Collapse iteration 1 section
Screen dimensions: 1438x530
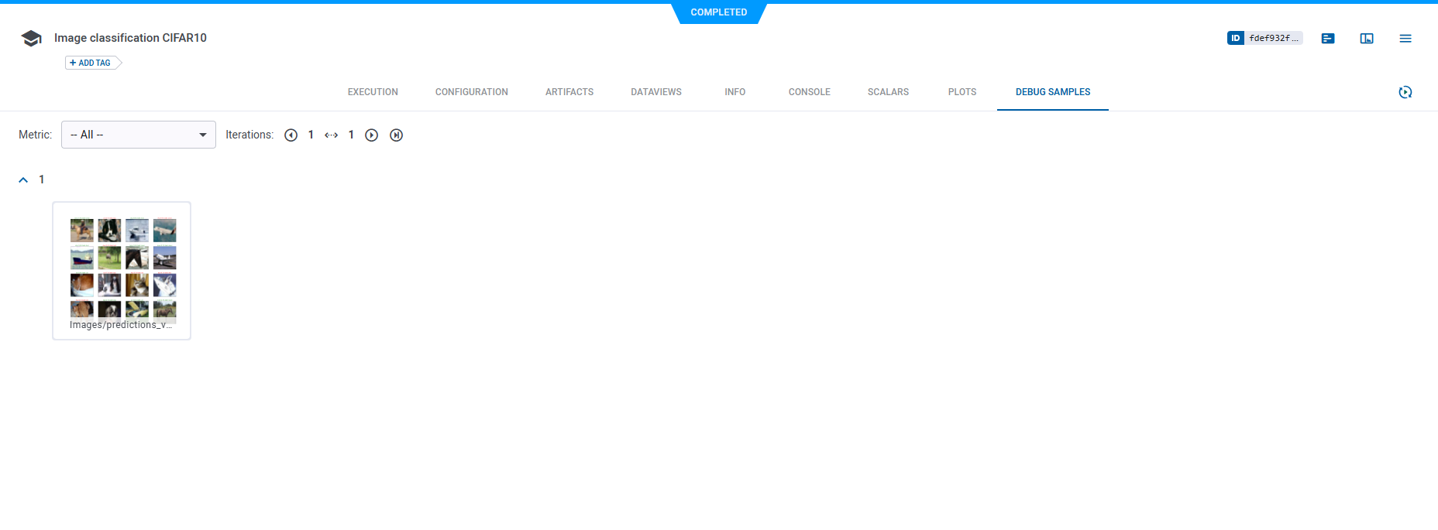point(23,180)
